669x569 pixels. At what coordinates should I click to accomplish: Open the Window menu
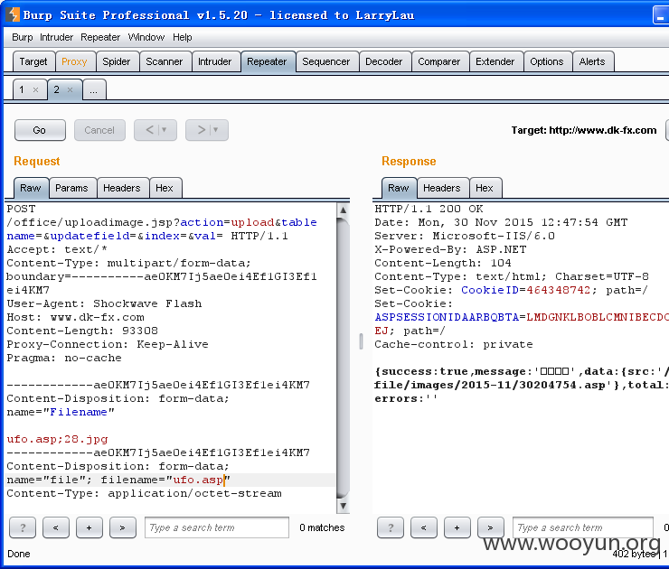(x=146, y=37)
